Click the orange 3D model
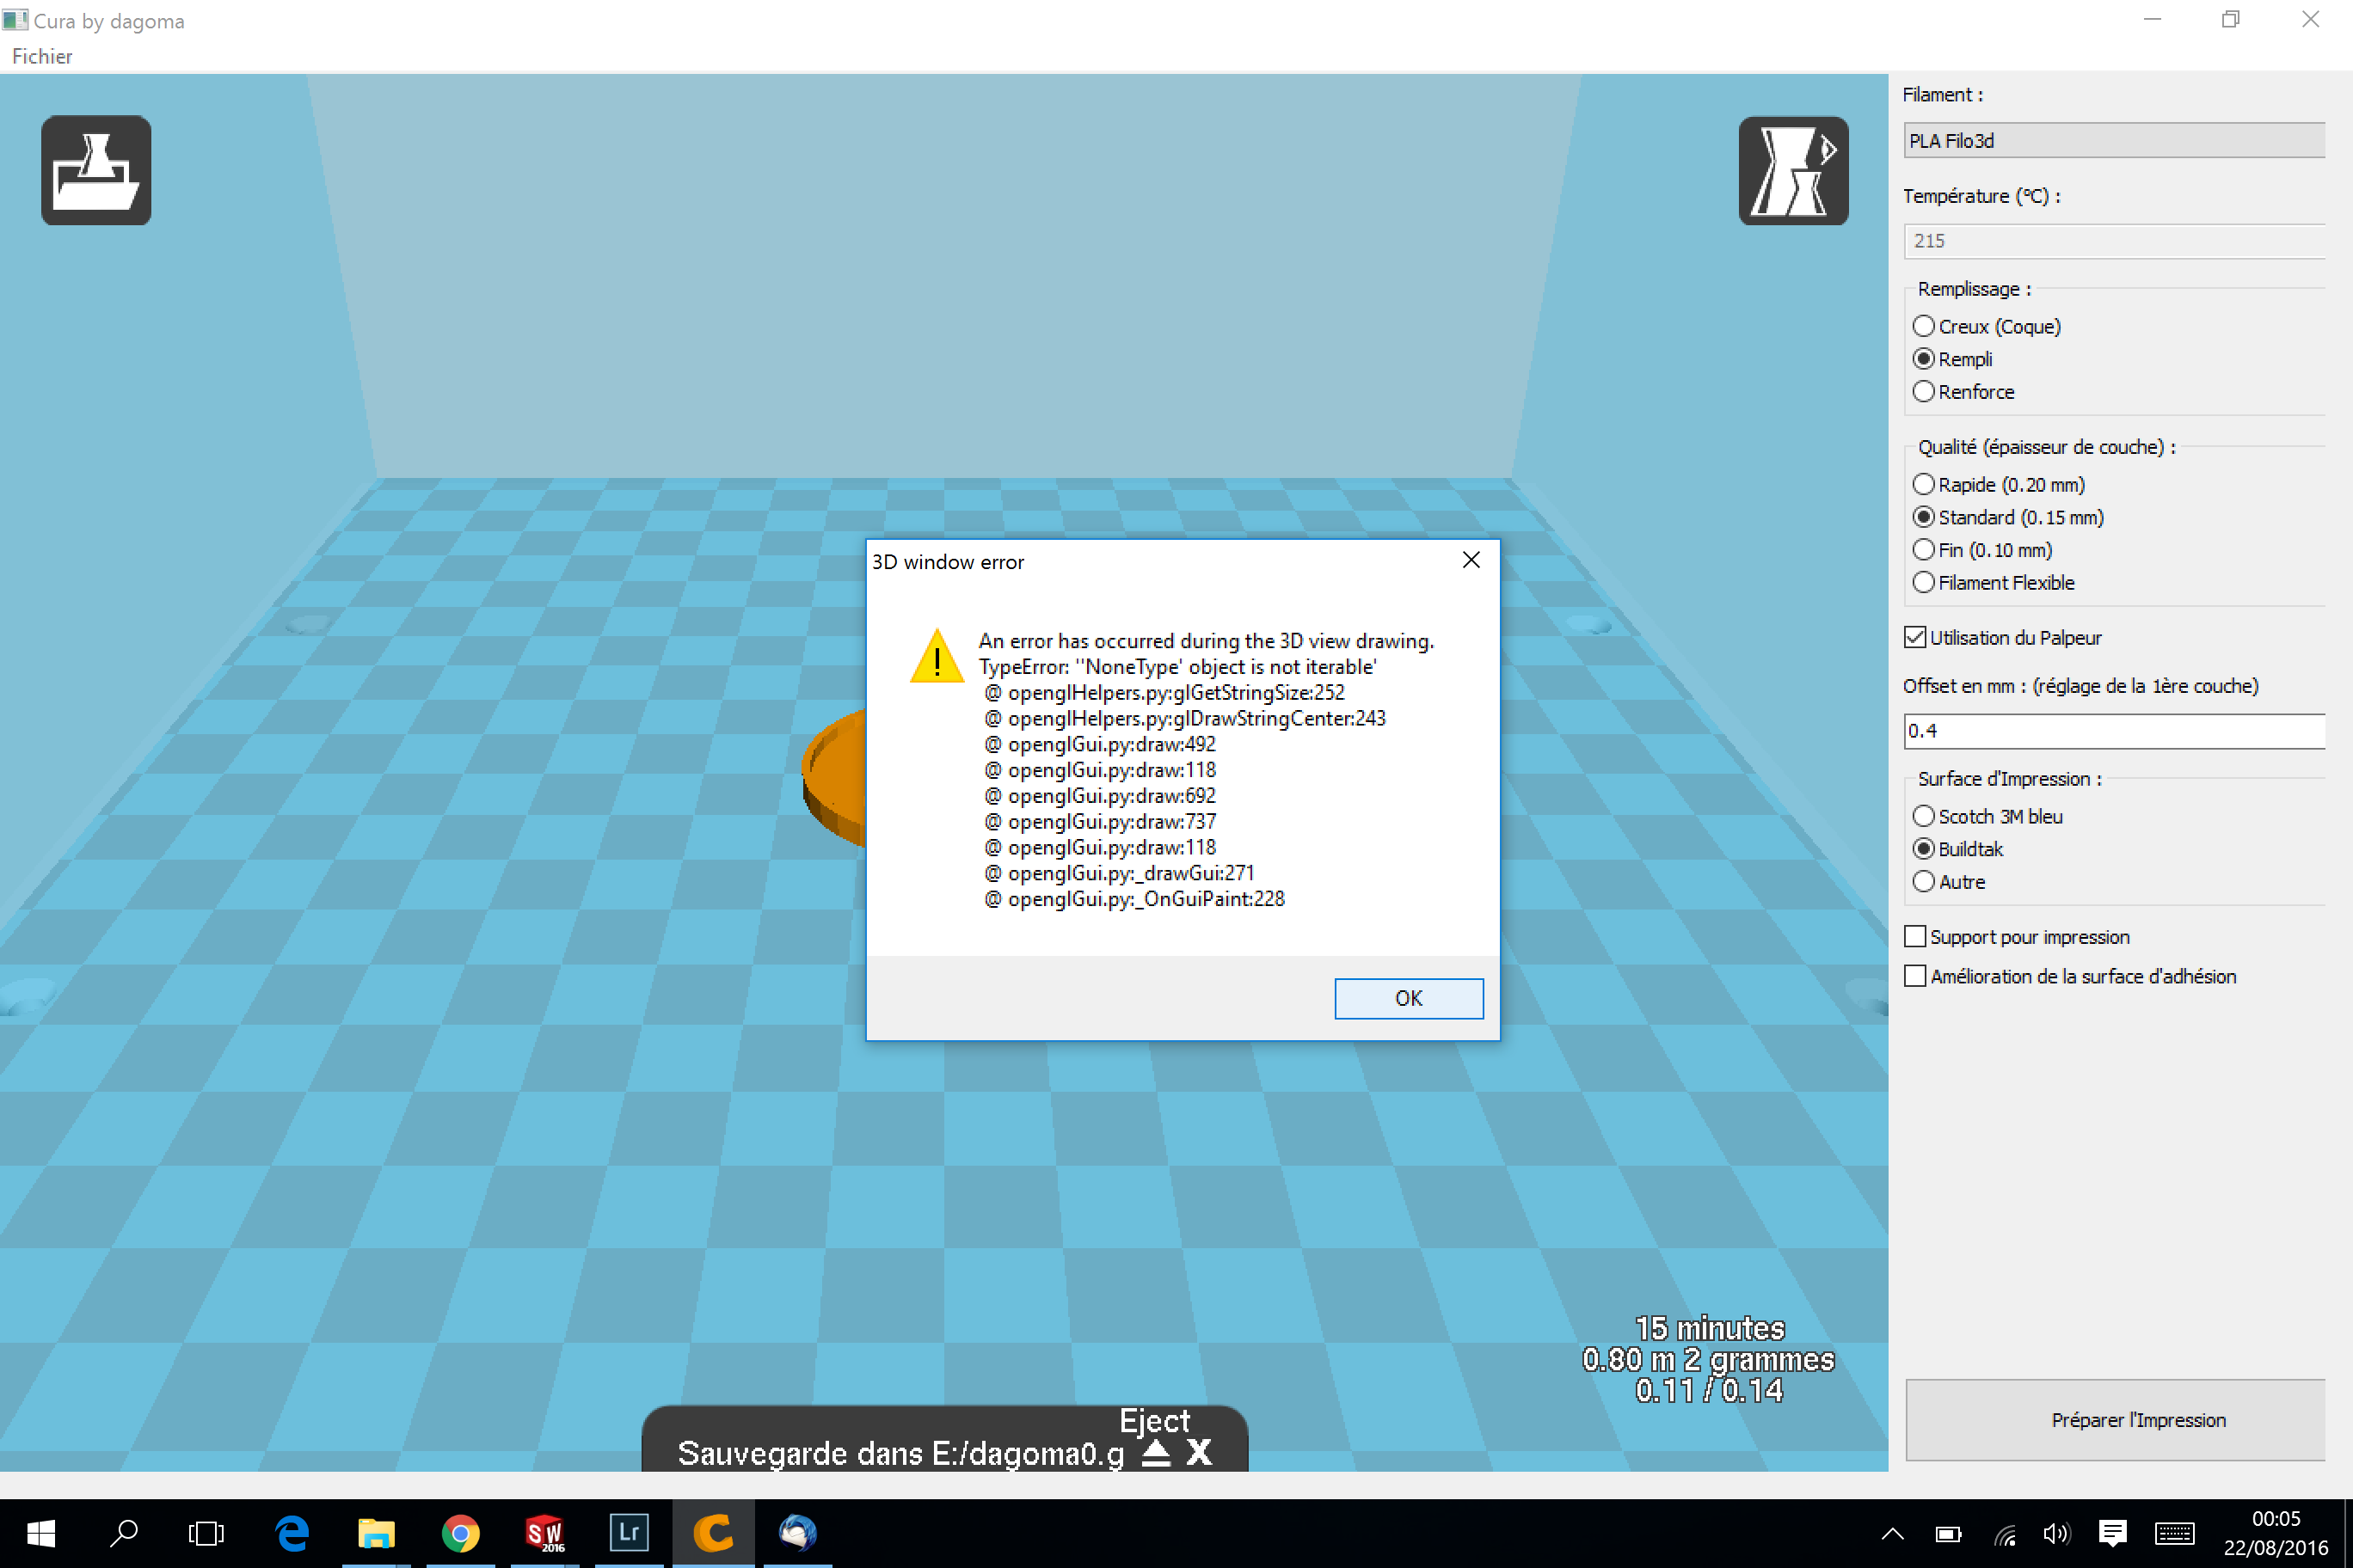Image resolution: width=2353 pixels, height=1568 pixels. (835, 778)
